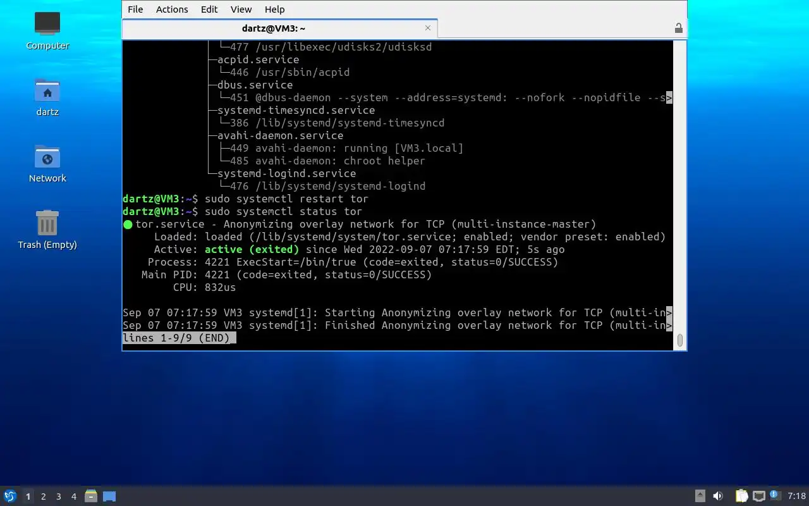Click the 'Finished Anonymizing overlay network' log line

[x=398, y=325]
